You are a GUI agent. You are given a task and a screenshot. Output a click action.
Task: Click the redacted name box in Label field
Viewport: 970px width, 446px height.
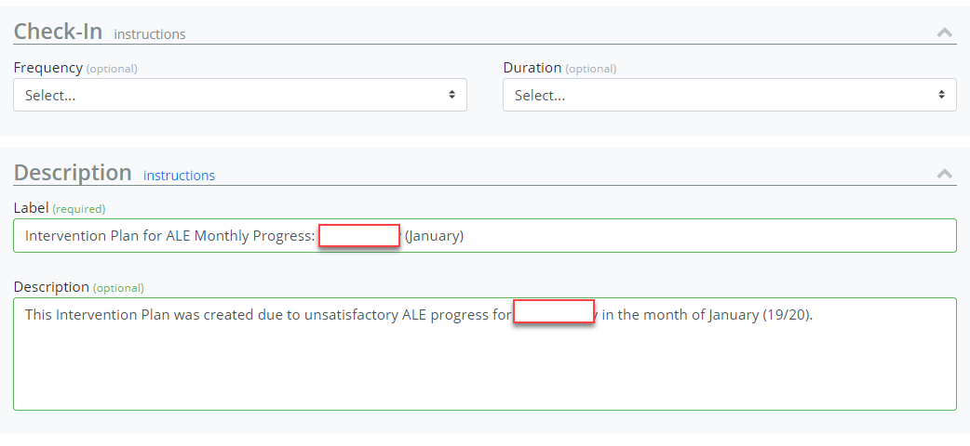pos(359,236)
